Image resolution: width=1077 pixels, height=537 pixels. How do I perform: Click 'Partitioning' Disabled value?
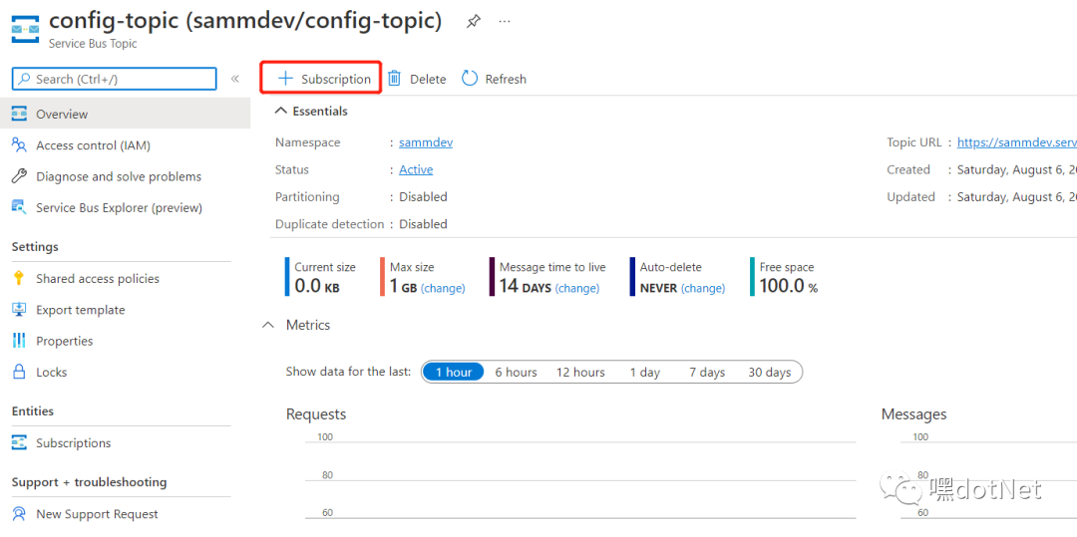point(423,197)
